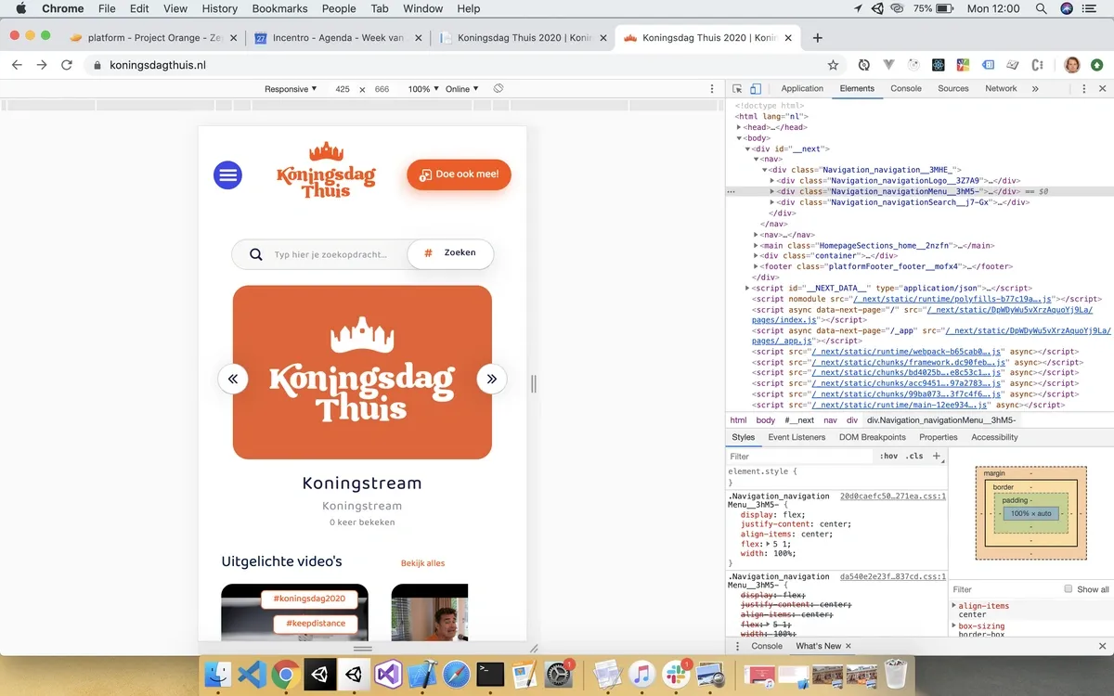The height and width of the screenshot is (696, 1114).
Task: Expand the platformFooter footer node
Action: pos(757,266)
